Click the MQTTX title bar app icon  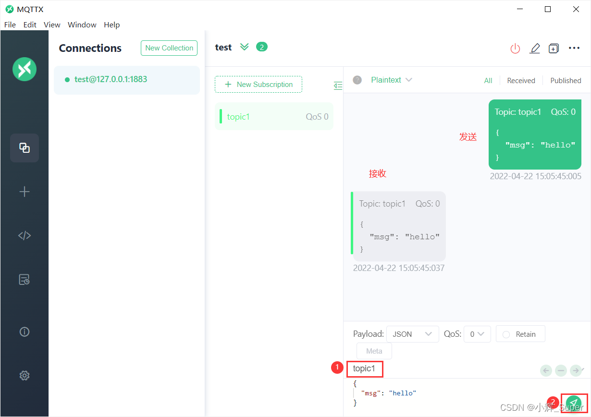pyautogui.click(x=9, y=9)
